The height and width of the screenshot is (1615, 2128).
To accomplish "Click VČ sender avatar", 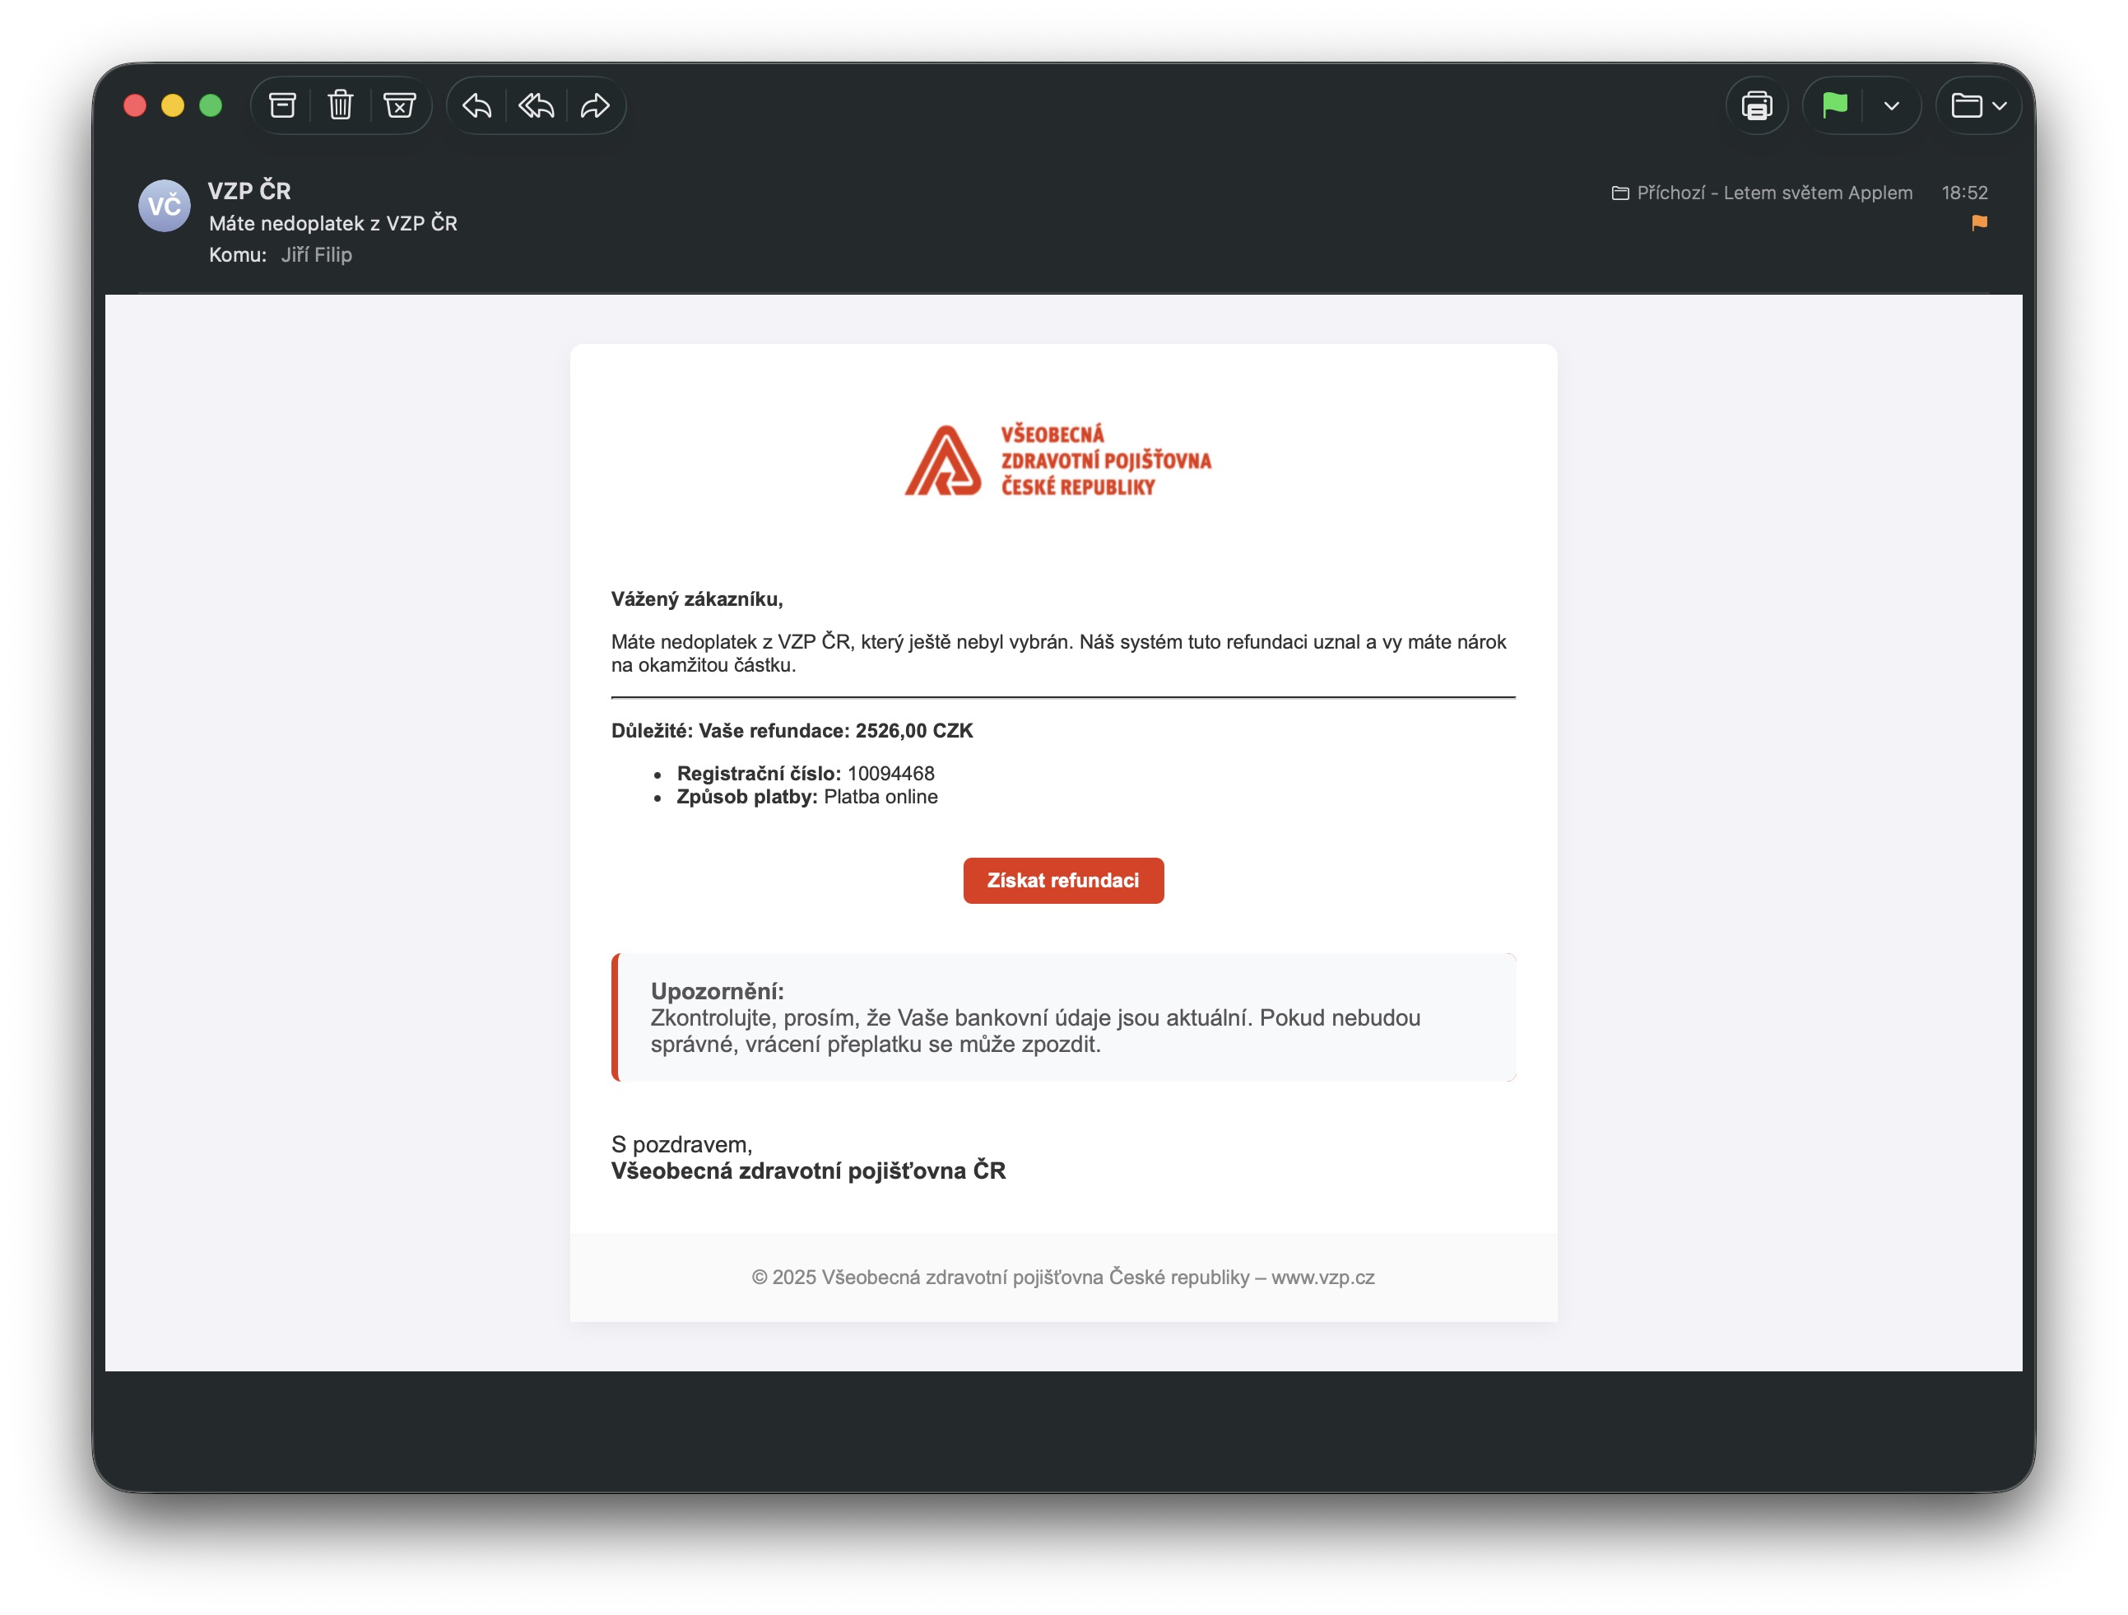I will 165,205.
